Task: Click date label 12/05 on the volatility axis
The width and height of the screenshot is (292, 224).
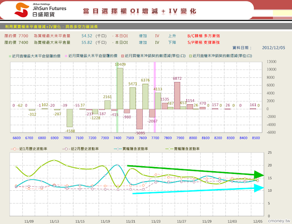Action: click(258, 221)
